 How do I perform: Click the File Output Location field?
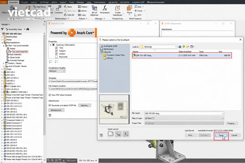(x=73, y=89)
